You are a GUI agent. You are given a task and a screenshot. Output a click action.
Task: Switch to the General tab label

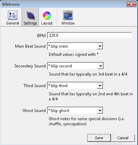click(x=13, y=23)
